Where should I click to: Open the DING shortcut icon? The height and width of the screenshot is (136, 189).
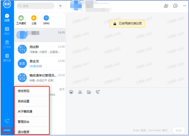(x=46, y=20)
